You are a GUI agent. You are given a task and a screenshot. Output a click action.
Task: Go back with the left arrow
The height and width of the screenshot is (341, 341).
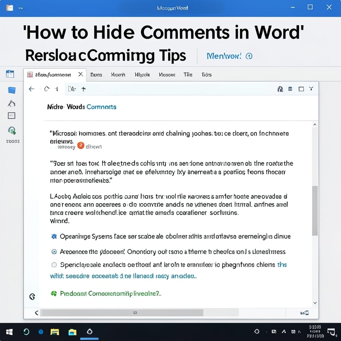(x=32, y=89)
